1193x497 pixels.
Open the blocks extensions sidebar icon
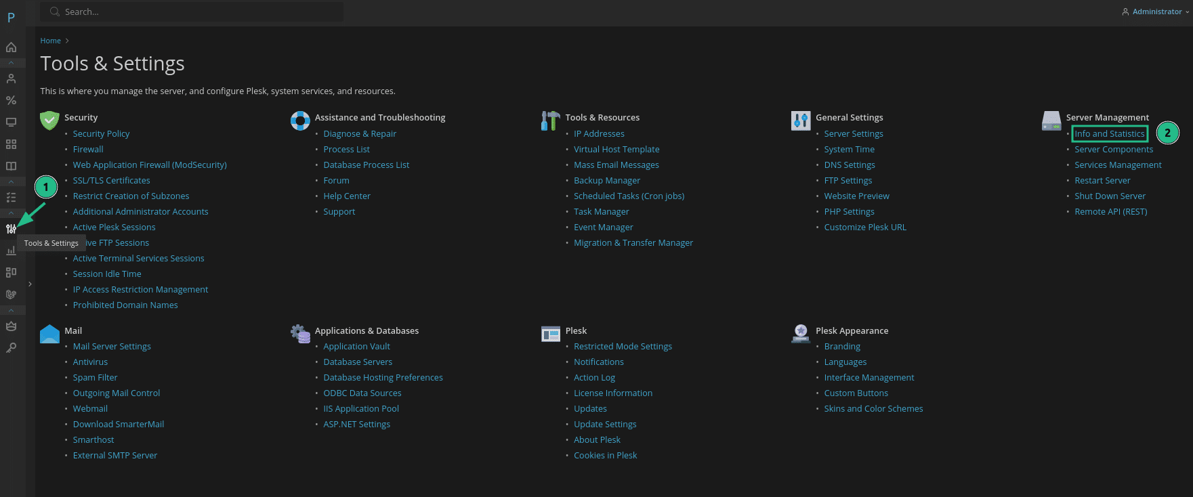[x=11, y=272]
